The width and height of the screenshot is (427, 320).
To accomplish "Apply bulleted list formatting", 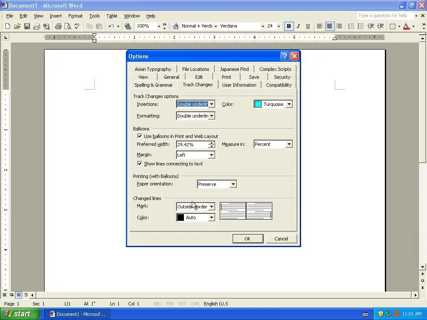I will 361,26.
